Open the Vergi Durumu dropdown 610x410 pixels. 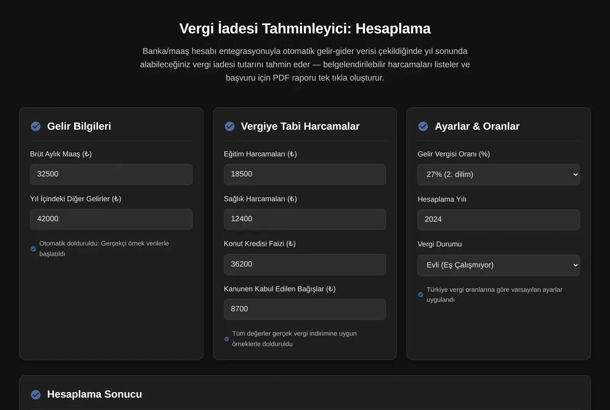click(499, 265)
